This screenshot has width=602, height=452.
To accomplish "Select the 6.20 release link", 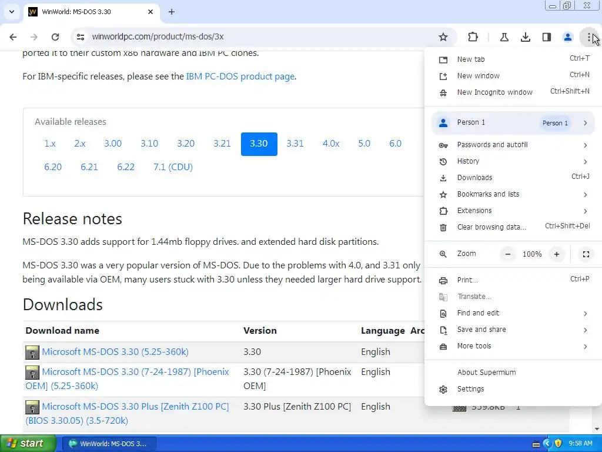I will pyautogui.click(x=53, y=167).
